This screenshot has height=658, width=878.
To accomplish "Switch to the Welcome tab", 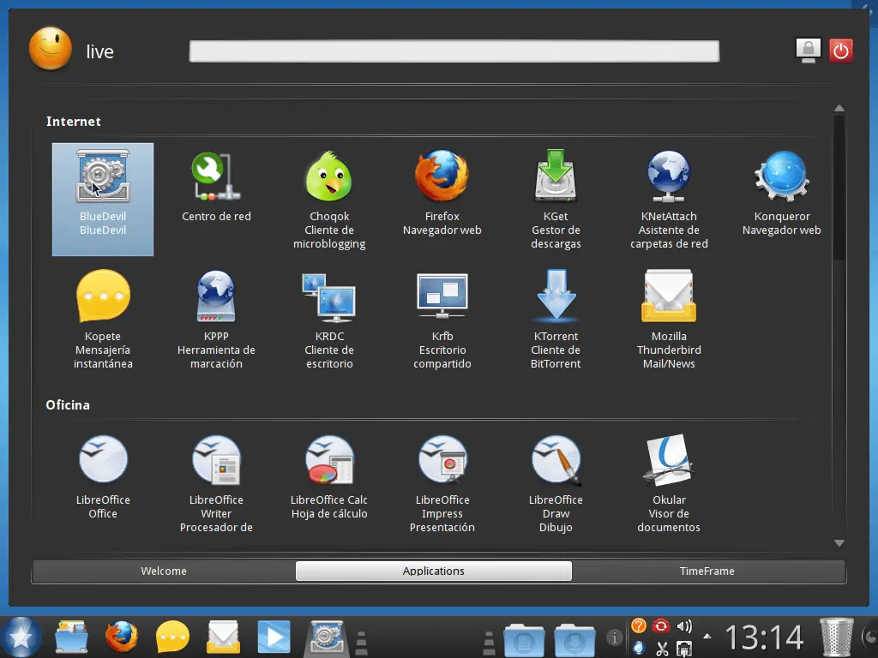I will [164, 571].
